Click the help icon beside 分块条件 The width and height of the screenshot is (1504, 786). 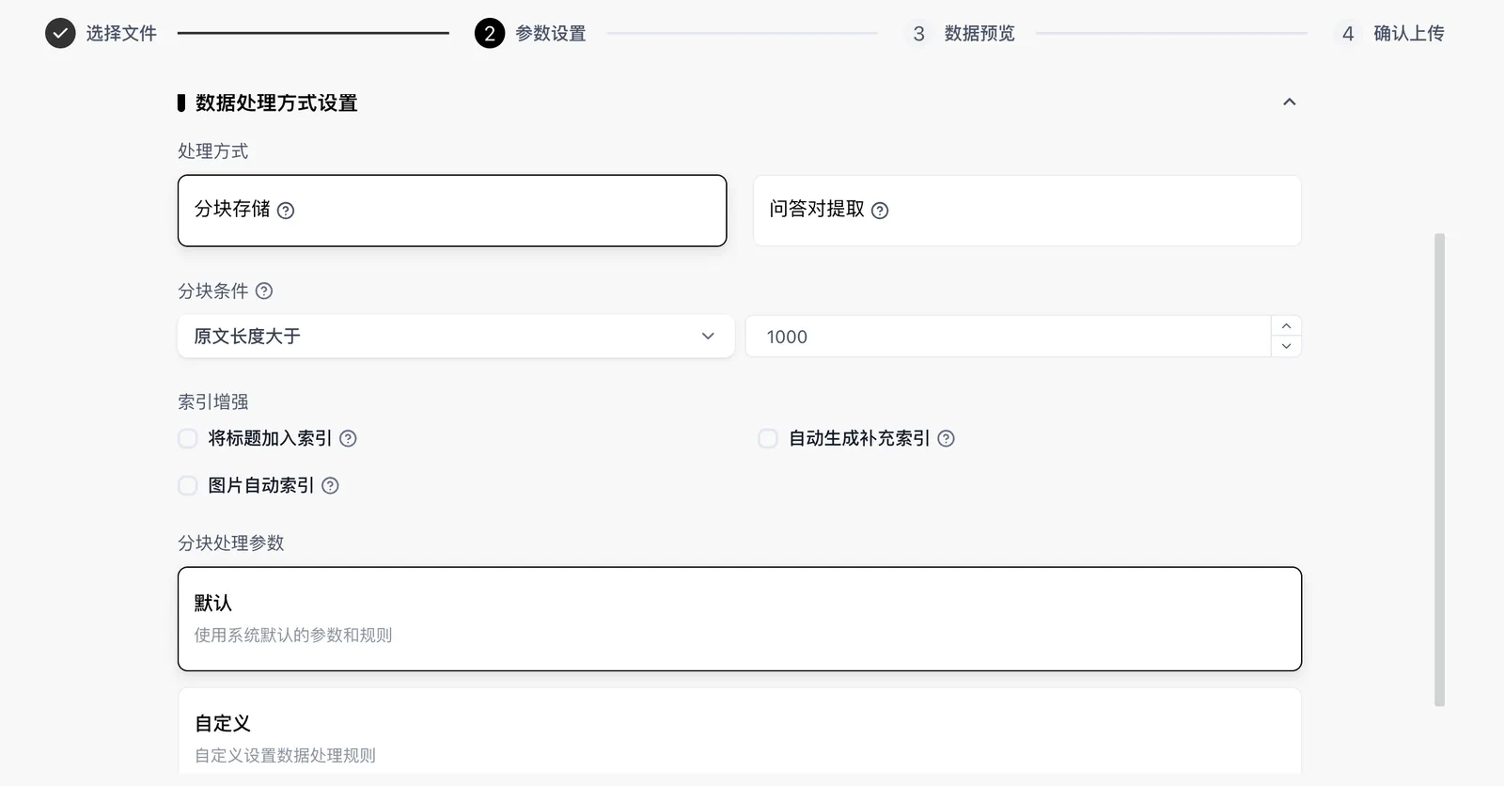coord(264,291)
